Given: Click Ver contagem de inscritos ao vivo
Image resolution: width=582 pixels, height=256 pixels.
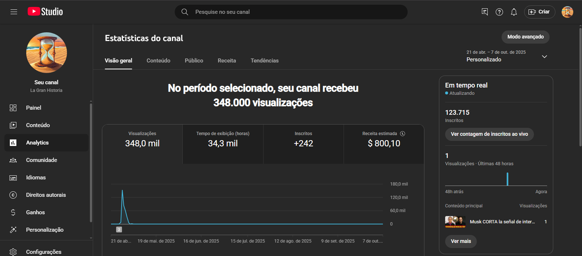Looking at the screenshot, I should [x=489, y=134].
